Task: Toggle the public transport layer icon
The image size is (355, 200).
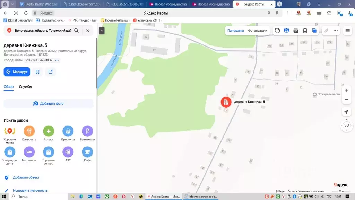Action: tap(305, 31)
